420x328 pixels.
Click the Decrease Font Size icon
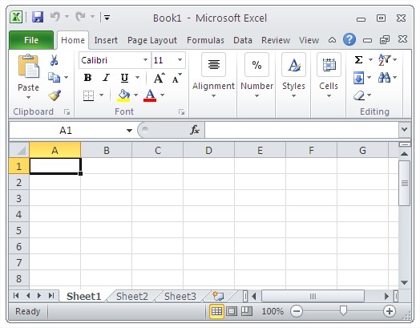[176, 78]
